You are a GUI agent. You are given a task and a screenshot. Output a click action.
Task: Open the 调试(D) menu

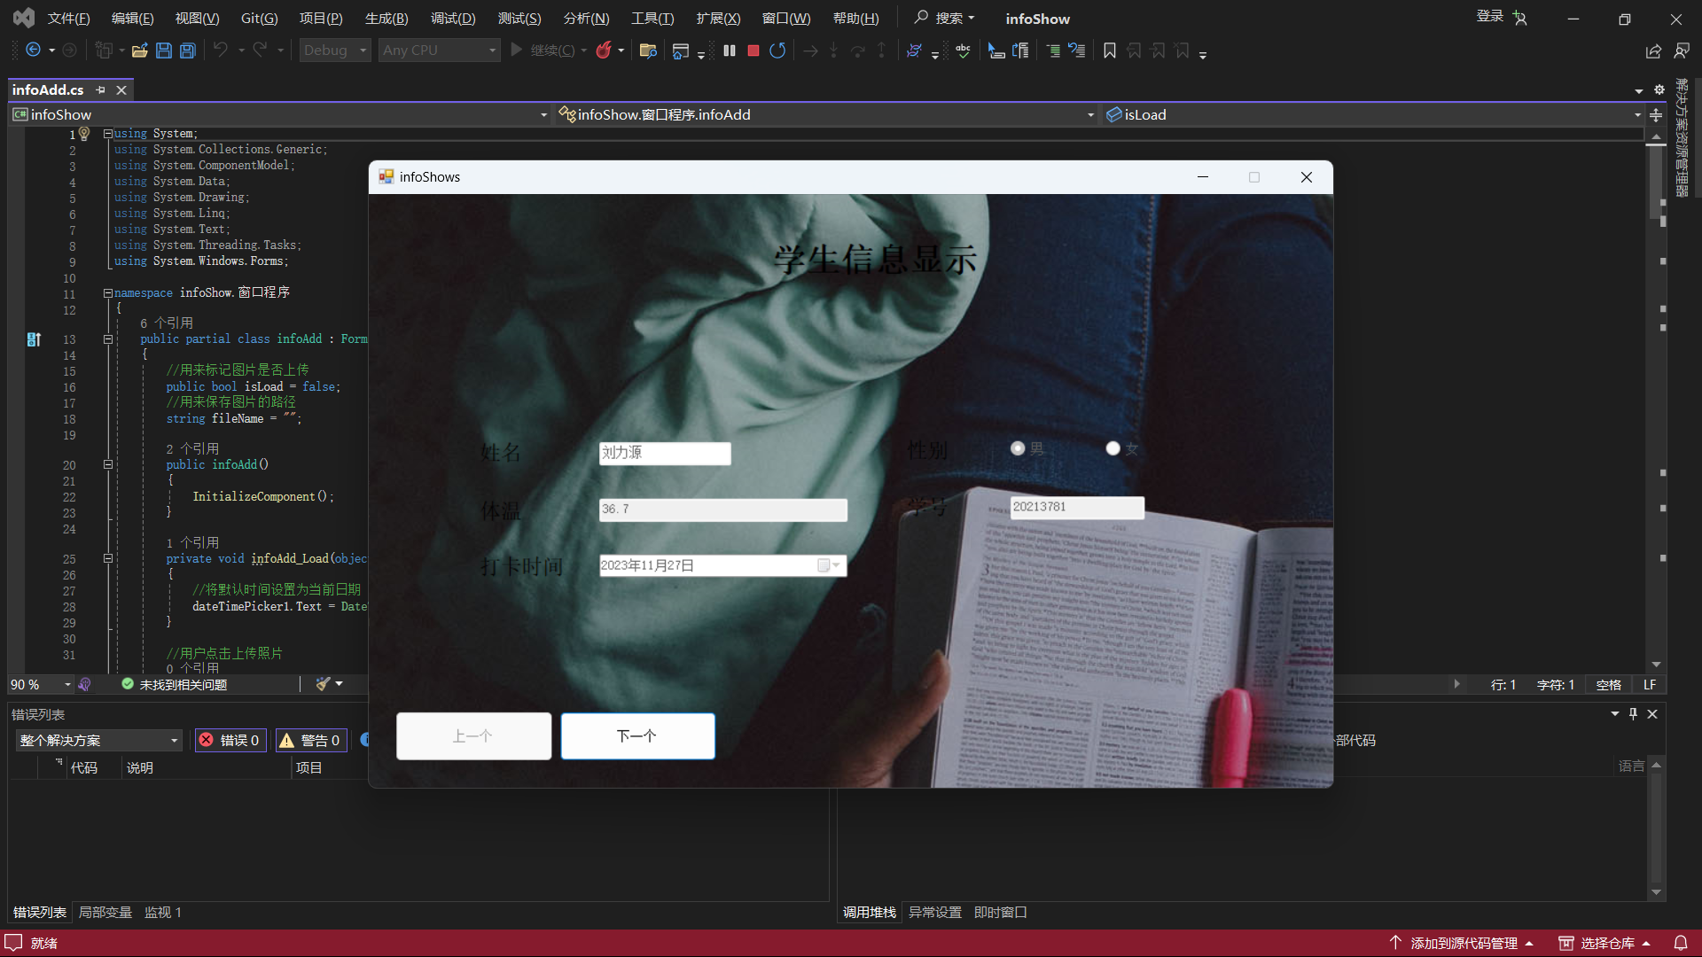click(x=452, y=19)
